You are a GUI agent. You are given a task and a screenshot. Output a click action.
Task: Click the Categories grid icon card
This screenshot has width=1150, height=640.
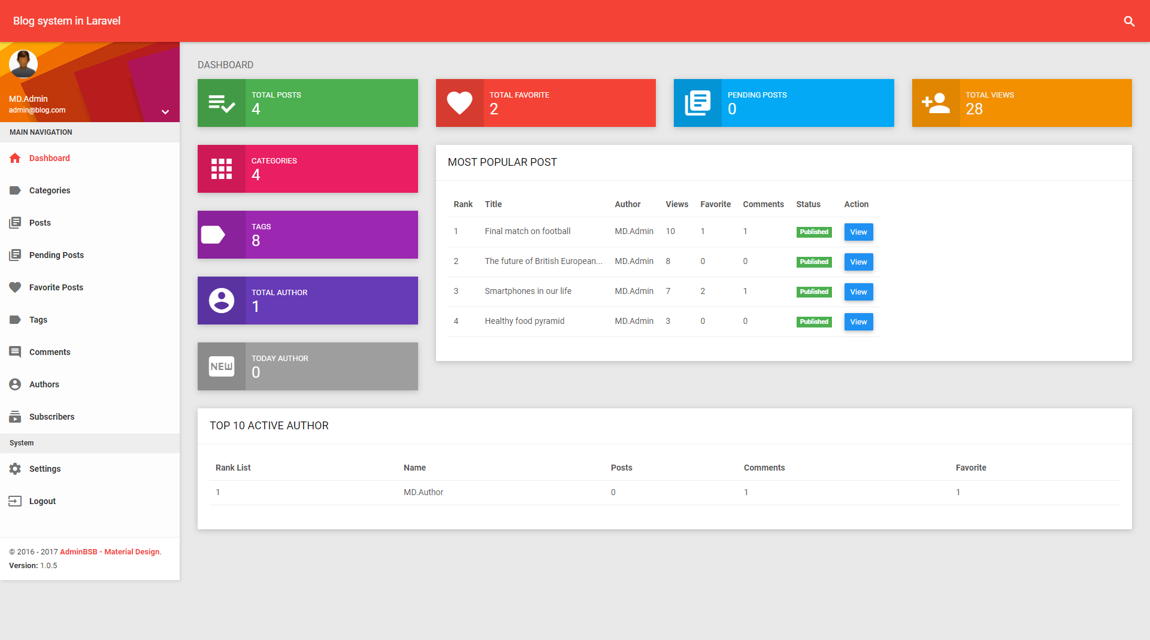point(222,169)
